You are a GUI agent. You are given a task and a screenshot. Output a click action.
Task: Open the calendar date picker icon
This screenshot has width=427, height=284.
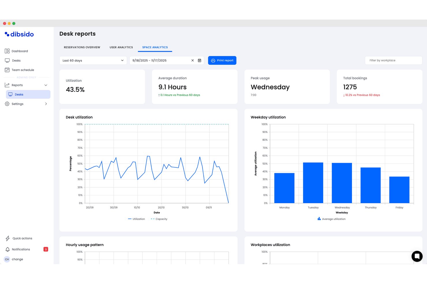click(199, 60)
